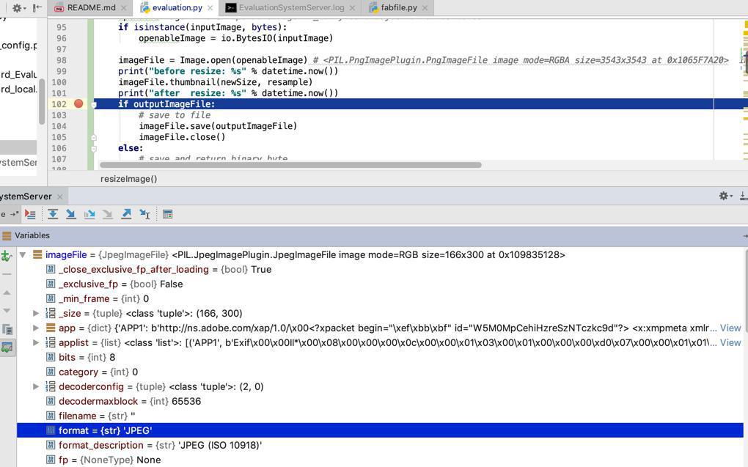Select the _min_frame = 0 row
The width and height of the screenshot is (748, 467).
click(x=380, y=298)
